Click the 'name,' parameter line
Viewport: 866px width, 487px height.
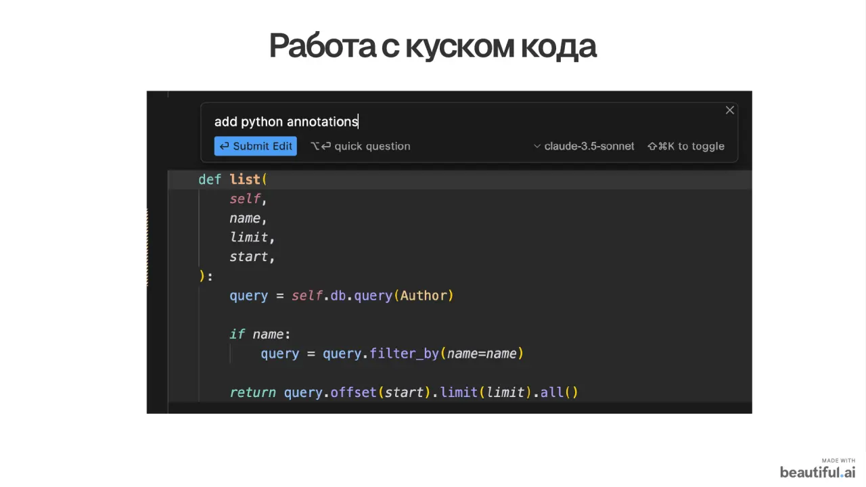click(248, 218)
